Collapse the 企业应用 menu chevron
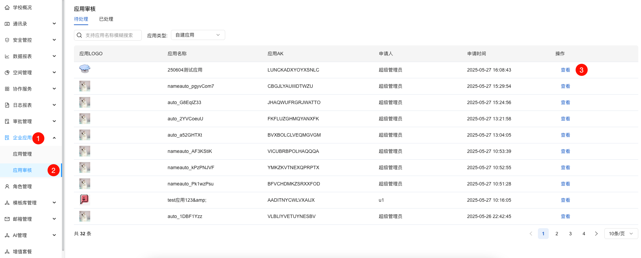641x258 pixels. [x=54, y=138]
